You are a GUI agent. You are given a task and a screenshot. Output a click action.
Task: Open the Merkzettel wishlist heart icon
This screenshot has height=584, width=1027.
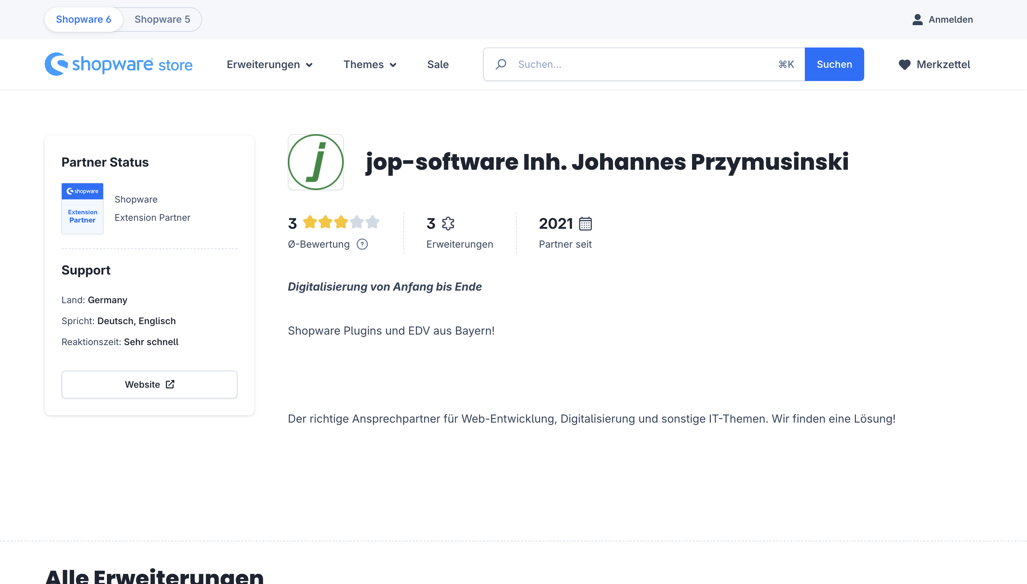point(905,64)
